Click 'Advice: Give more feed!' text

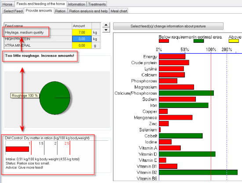click(x=24, y=168)
